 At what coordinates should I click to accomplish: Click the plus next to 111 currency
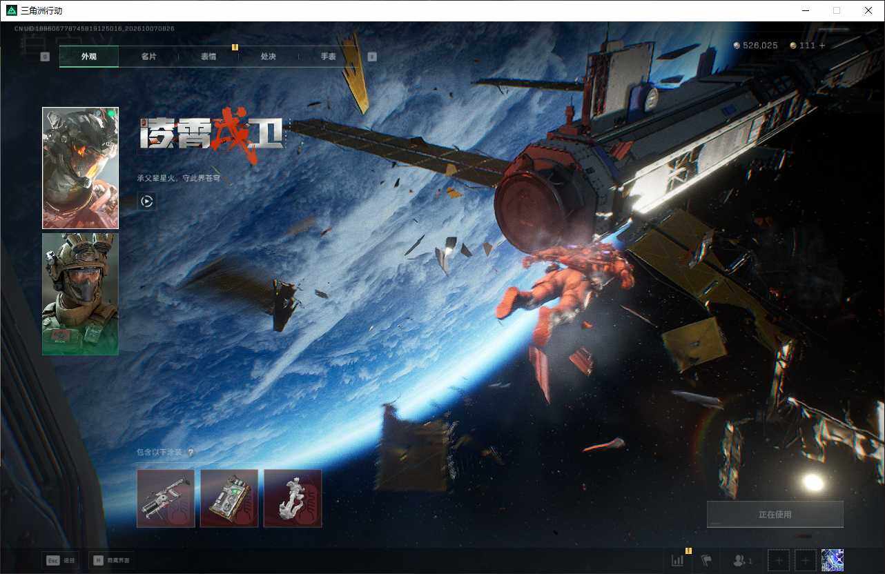click(822, 46)
